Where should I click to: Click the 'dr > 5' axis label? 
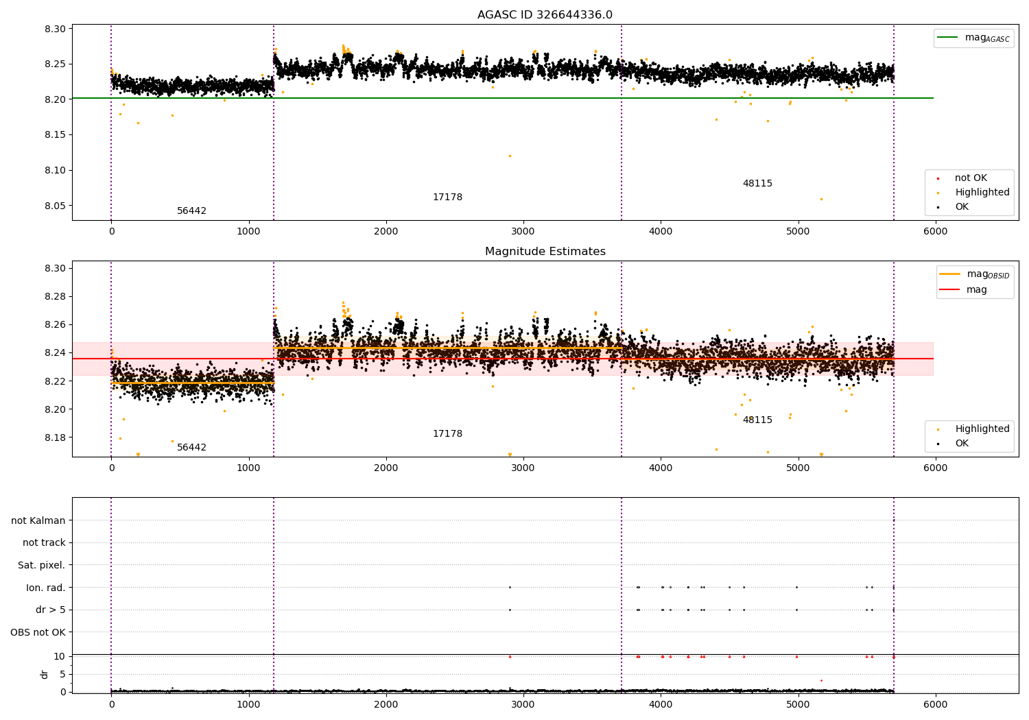tap(51, 610)
